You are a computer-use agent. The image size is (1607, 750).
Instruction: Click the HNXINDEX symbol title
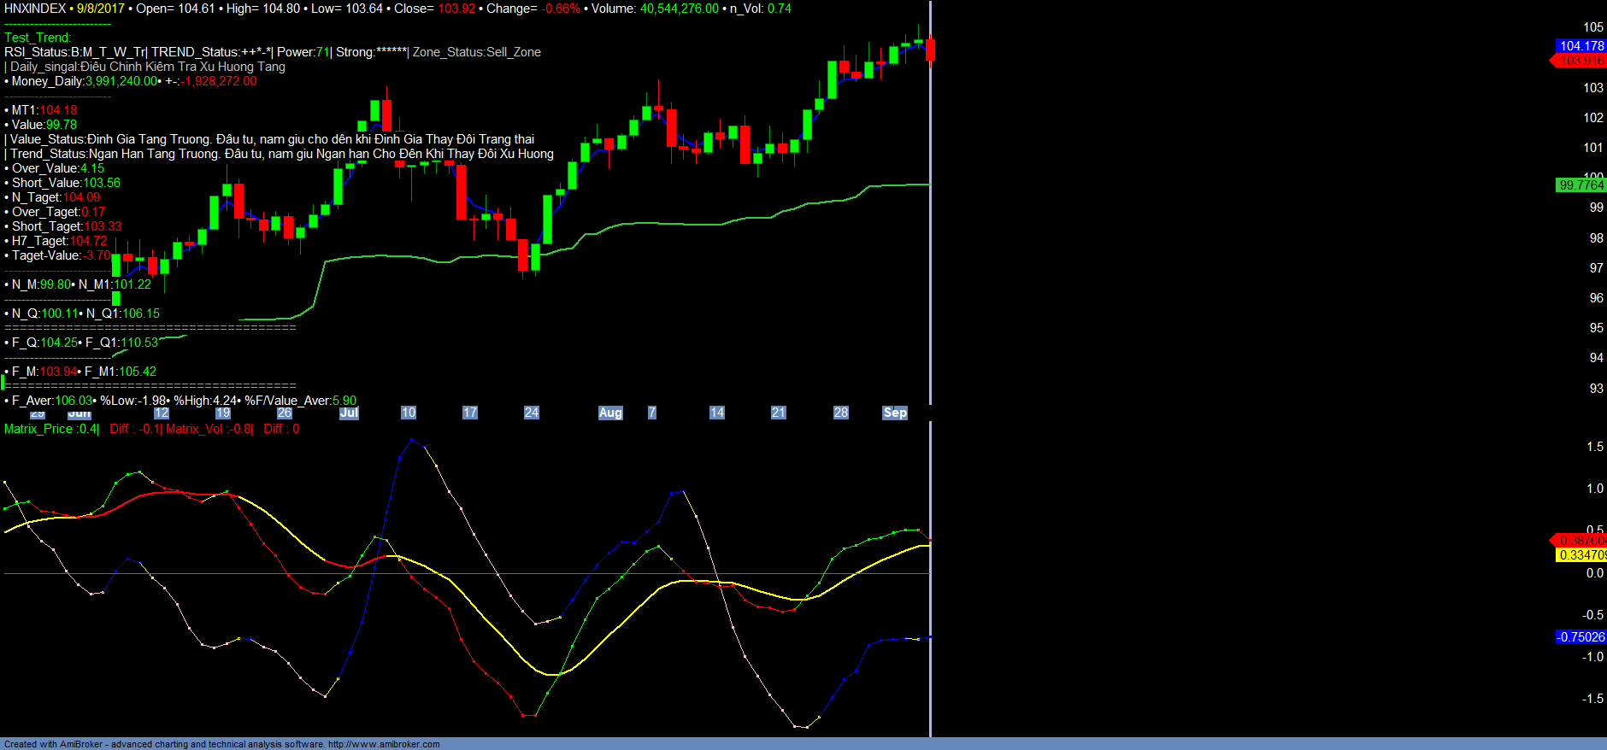click(x=35, y=9)
